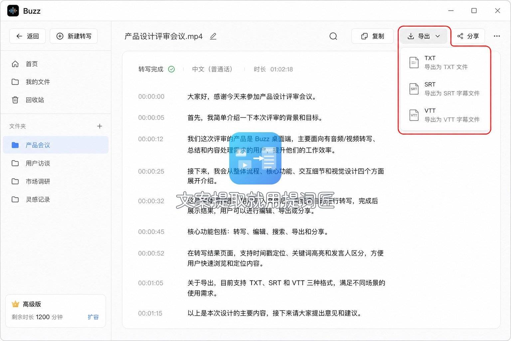Jump to timestamp 00:00:52

(151, 253)
